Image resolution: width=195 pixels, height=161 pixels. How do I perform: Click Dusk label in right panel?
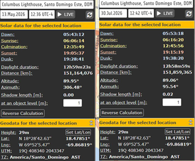click(106, 58)
